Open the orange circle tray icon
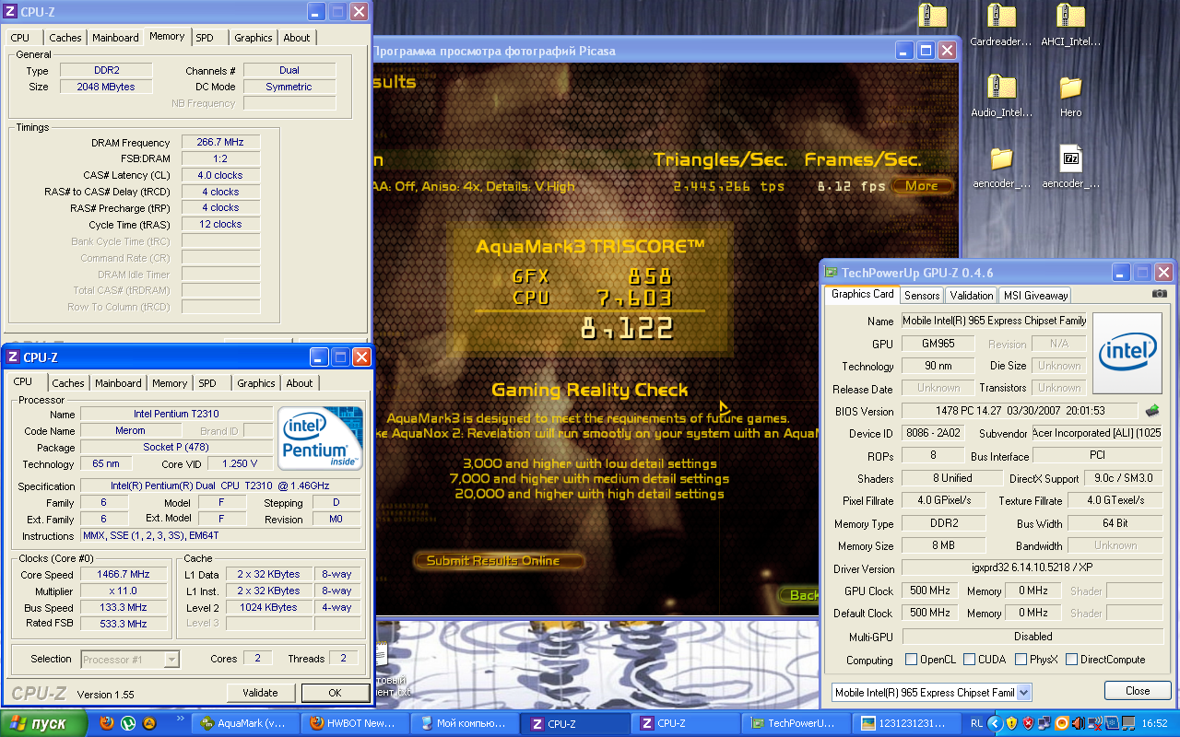1180x737 pixels. [1061, 723]
